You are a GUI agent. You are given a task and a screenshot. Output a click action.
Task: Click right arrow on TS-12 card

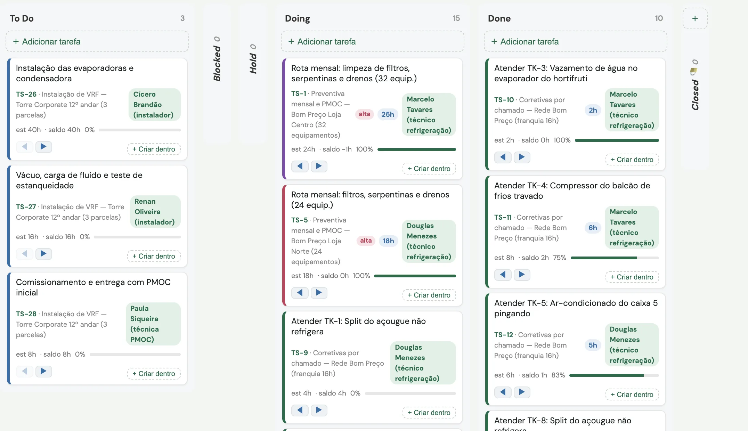522,392
